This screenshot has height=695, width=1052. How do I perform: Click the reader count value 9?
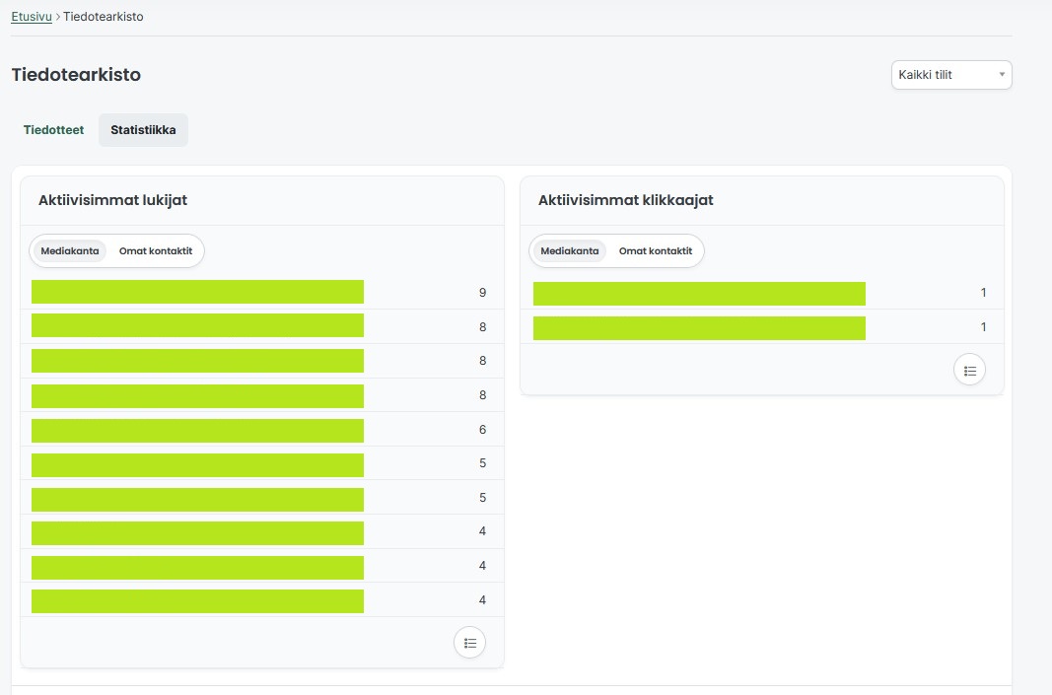(482, 293)
